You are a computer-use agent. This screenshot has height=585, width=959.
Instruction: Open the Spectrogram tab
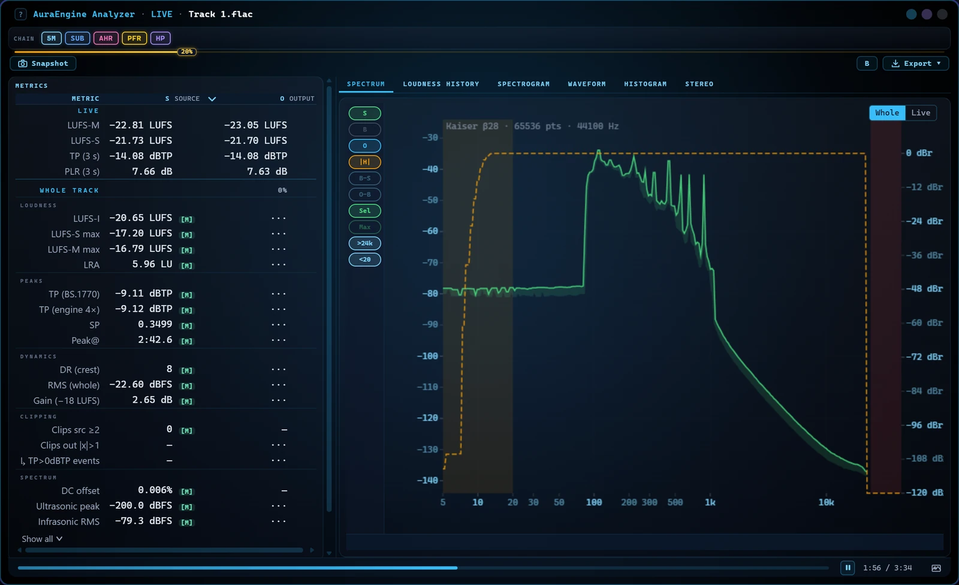[x=523, y=84]
